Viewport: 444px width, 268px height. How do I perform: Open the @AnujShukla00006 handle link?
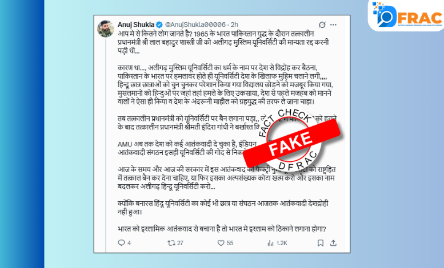[x=195, y=25]
